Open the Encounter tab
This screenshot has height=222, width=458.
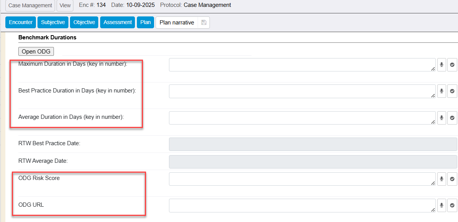tap(21, 23)
